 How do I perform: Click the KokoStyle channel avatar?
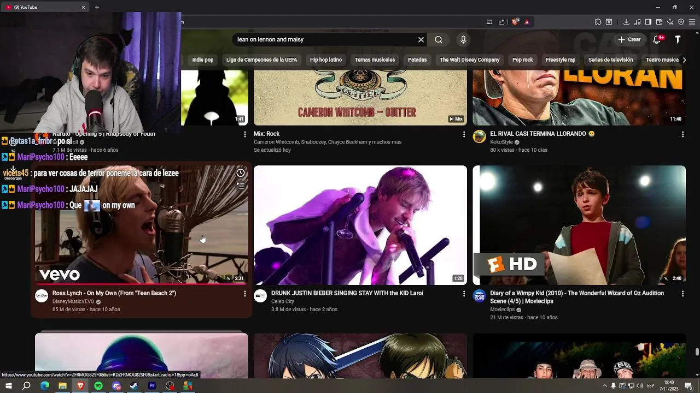480,136
